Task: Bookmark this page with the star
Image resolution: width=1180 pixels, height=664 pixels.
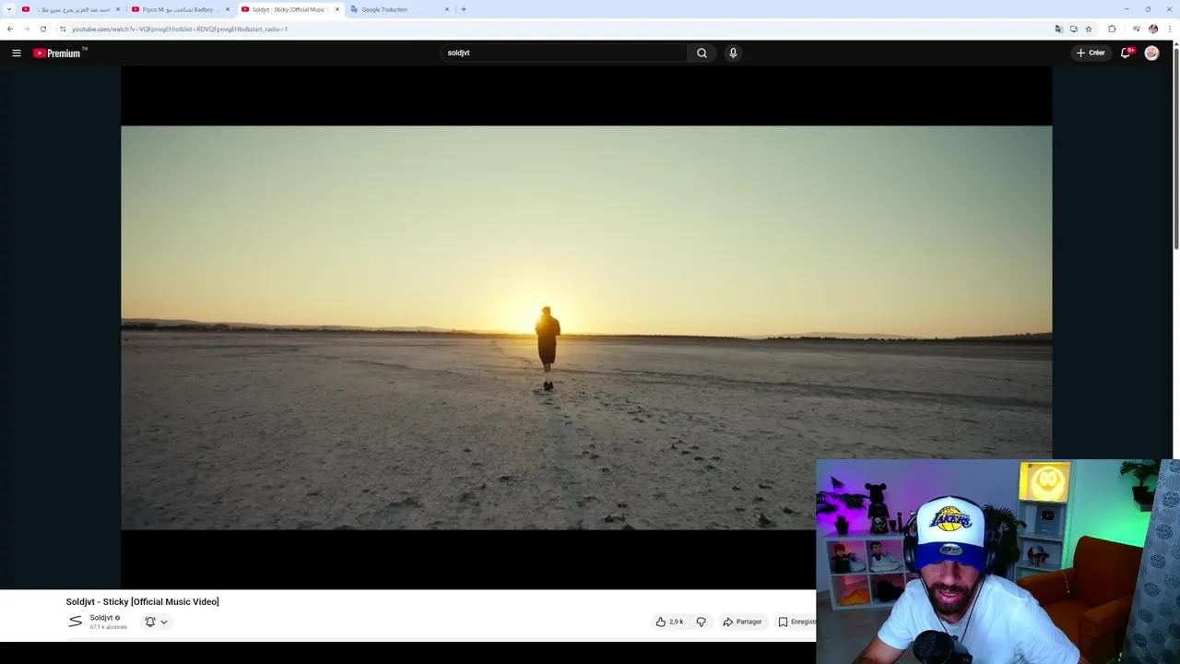Action: (x=1089, y=29)
